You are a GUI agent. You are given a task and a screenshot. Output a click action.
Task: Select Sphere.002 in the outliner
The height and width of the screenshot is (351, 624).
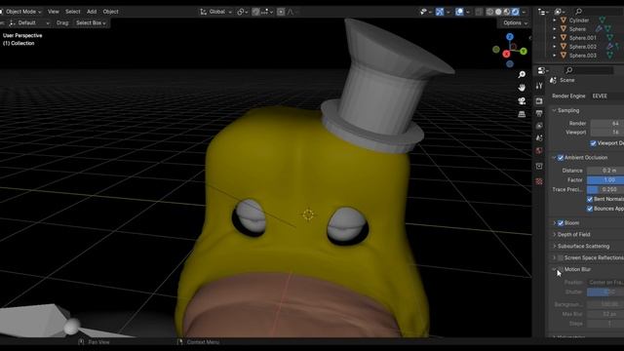pos(583,47)
